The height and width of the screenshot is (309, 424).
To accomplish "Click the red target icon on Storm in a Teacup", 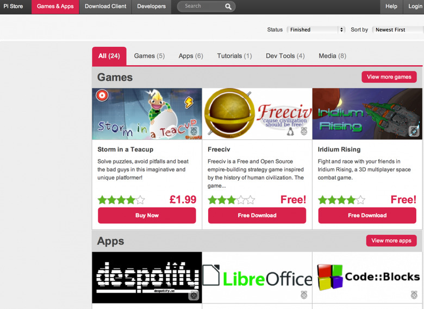I will point(102,95).
